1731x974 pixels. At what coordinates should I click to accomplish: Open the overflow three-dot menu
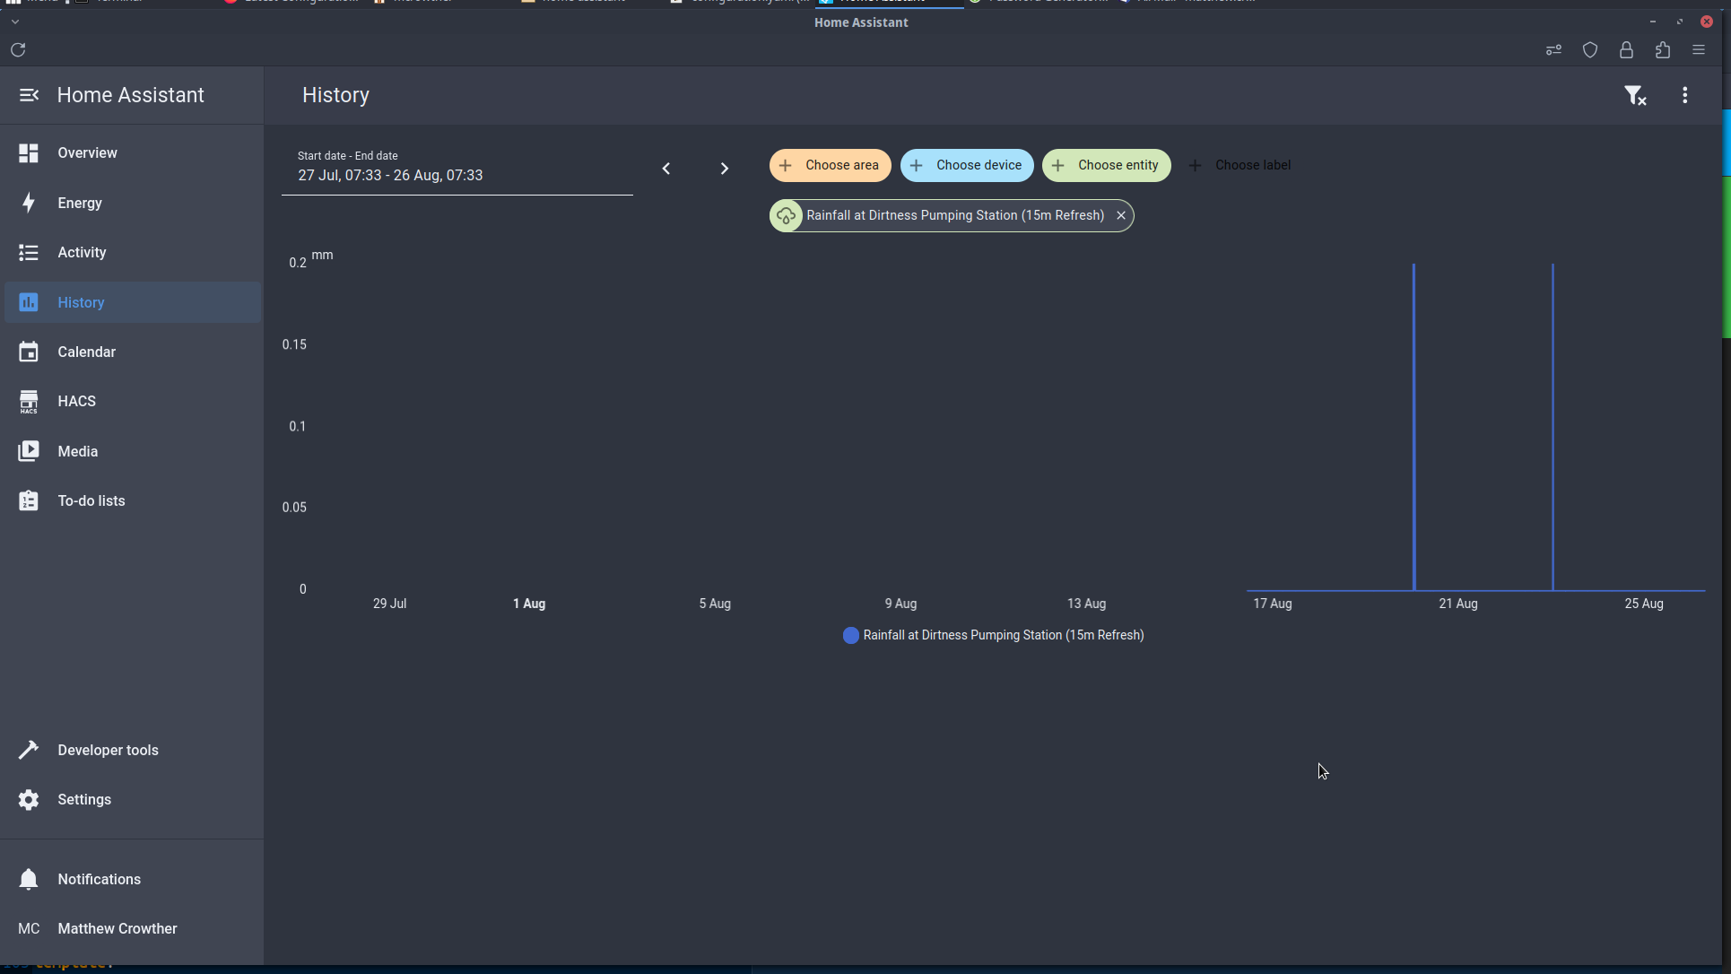click(x=1685, y=95)
